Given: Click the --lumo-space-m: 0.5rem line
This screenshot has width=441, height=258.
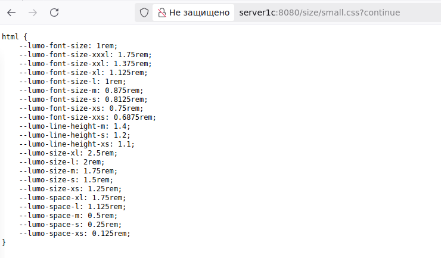Looking at the screenshot, I should tap(69, 216).
